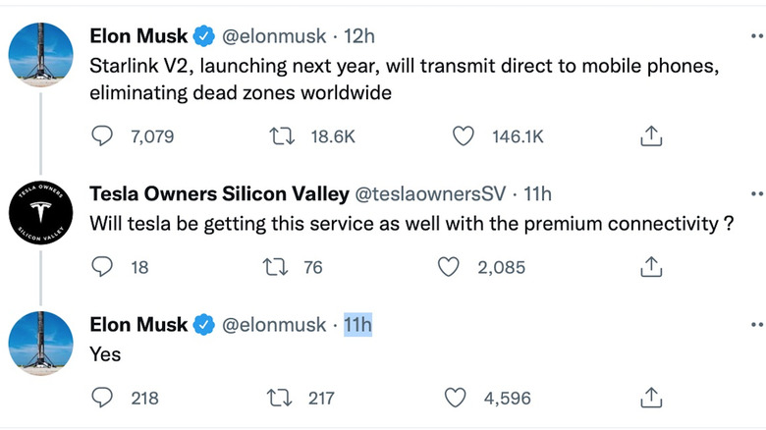Share Elon Musk's "Yes" tweet
The height and width of the screenshot is (430, 766).
[x=650, y=398]
